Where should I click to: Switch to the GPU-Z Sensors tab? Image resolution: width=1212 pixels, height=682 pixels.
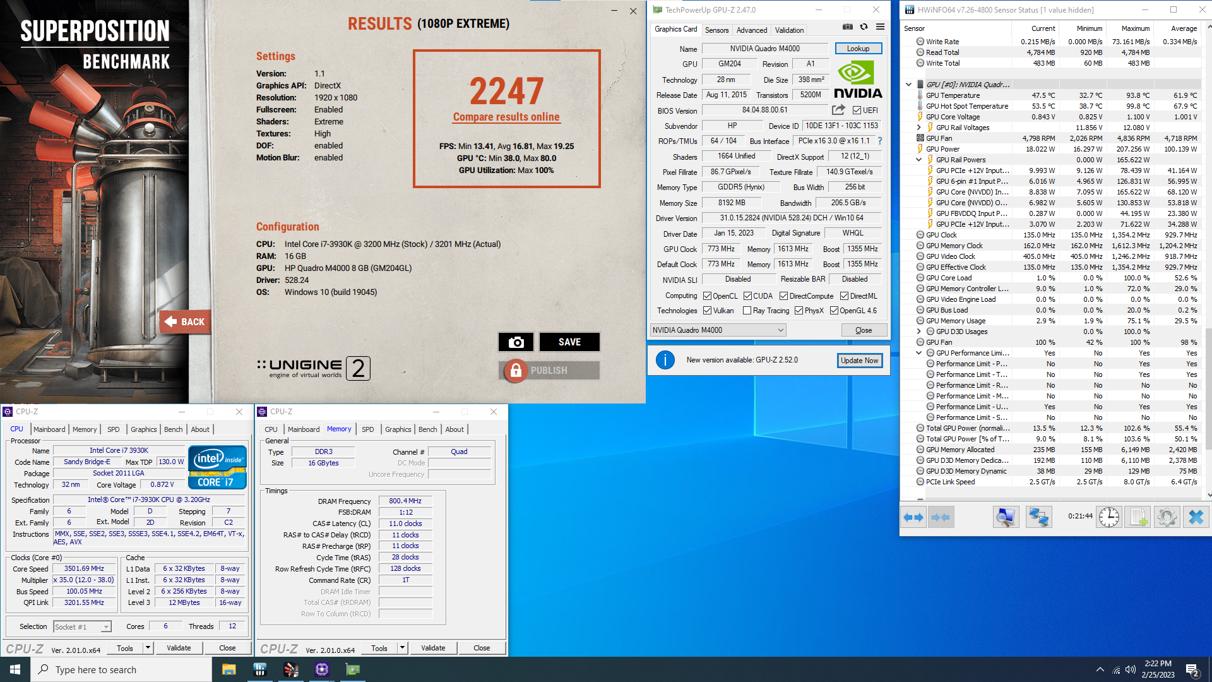(x=716, y=30)
